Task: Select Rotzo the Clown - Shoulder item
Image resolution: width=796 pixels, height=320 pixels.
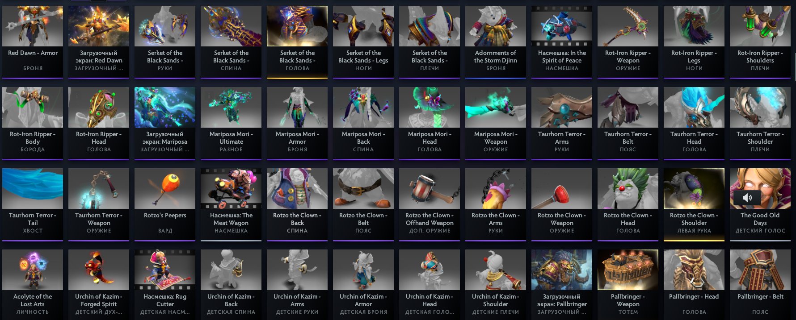Action: [x=694, y=204]
